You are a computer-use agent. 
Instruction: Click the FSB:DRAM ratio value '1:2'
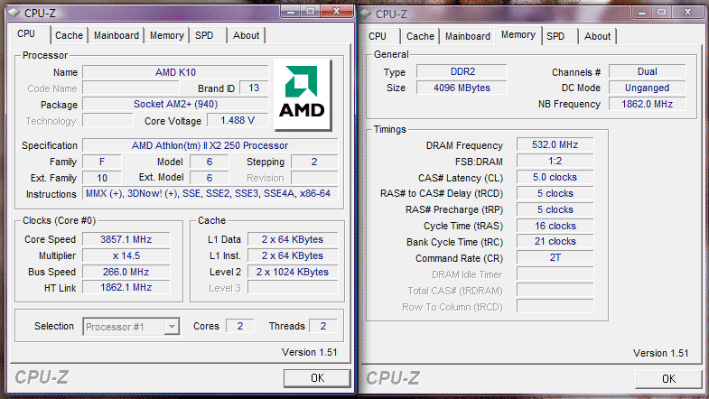[555, 161]
